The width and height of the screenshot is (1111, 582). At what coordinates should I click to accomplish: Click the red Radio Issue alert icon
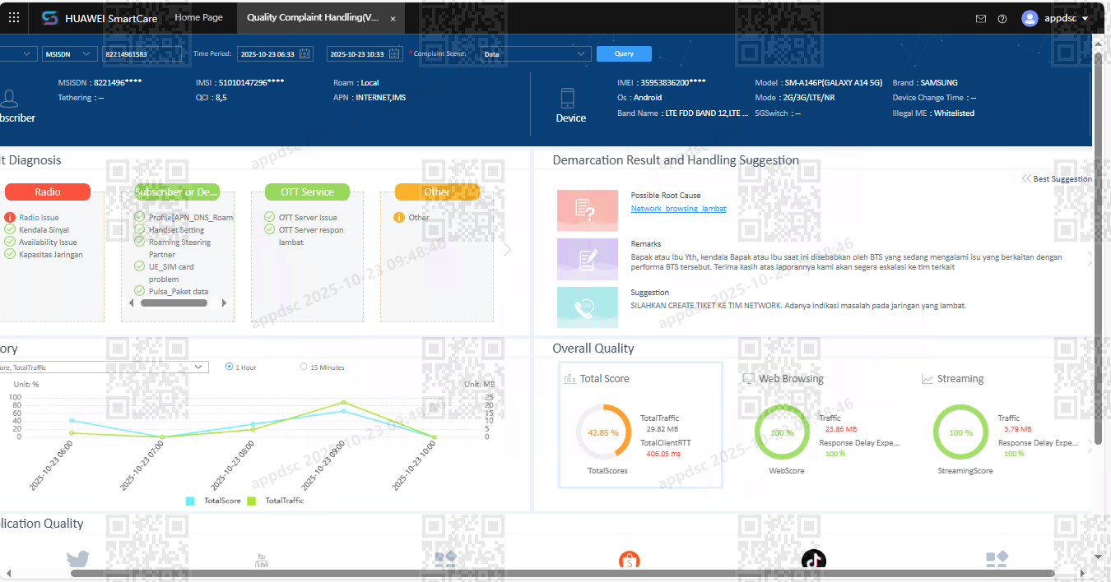tap(10, 218)
